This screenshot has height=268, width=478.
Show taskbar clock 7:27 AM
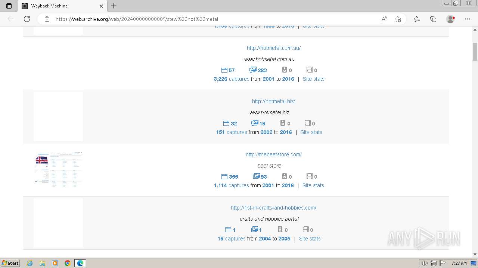point(459,263)
